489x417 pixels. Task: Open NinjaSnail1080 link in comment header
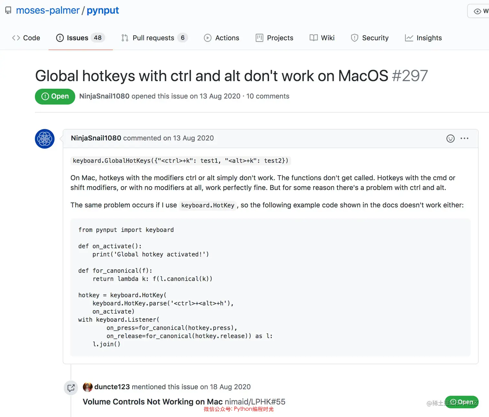[96, 138]
